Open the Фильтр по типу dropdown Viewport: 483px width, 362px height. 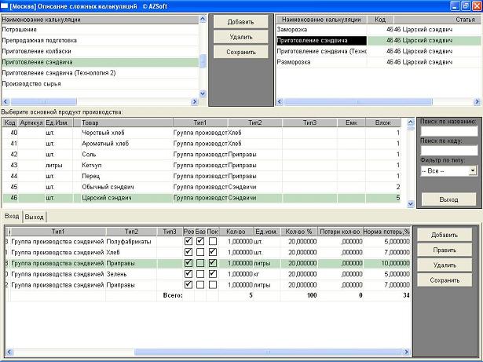tap(473, 170)
